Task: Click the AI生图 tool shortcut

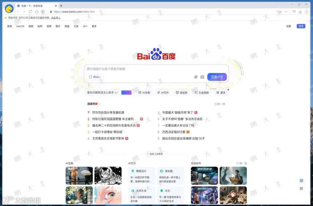Action: pyautogui.click(x=144, y=92)
